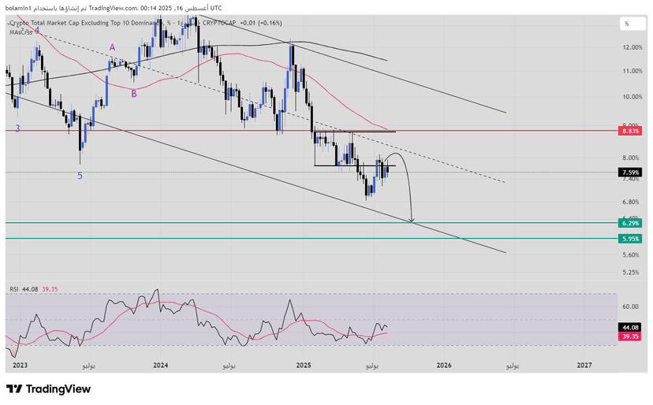
Task: Select the purple wave label B
Action: (x=134, y=94)
